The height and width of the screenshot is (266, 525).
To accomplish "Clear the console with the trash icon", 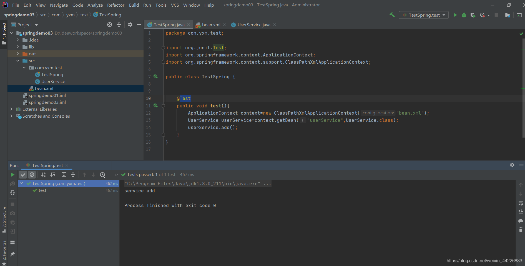I will (x=521, y=230).
